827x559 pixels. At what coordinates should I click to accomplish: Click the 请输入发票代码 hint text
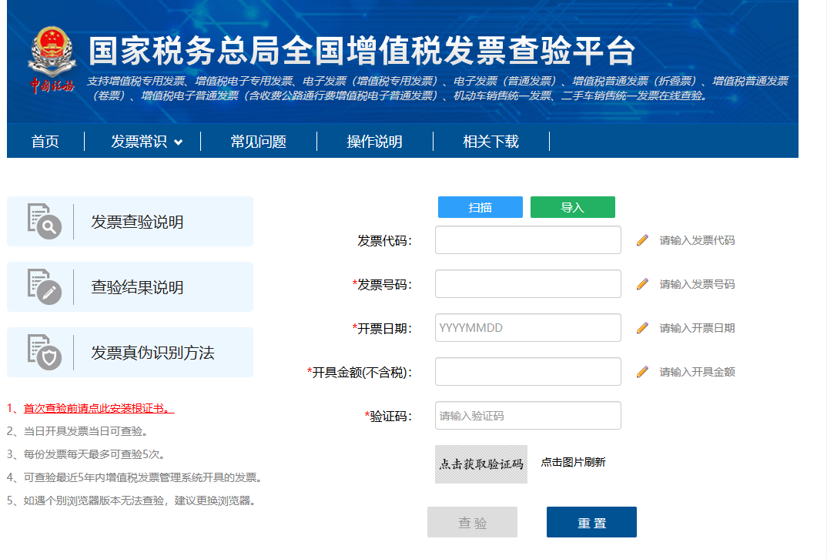click(x=698, y=240)
